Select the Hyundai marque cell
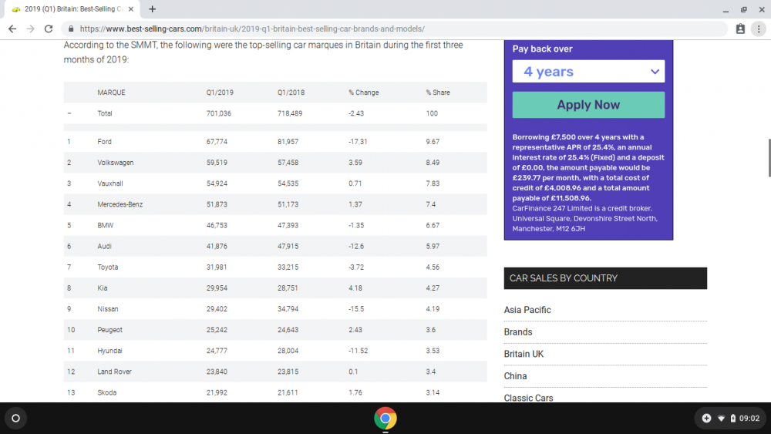The image size is (771, 434). click(x=109, y=351)
